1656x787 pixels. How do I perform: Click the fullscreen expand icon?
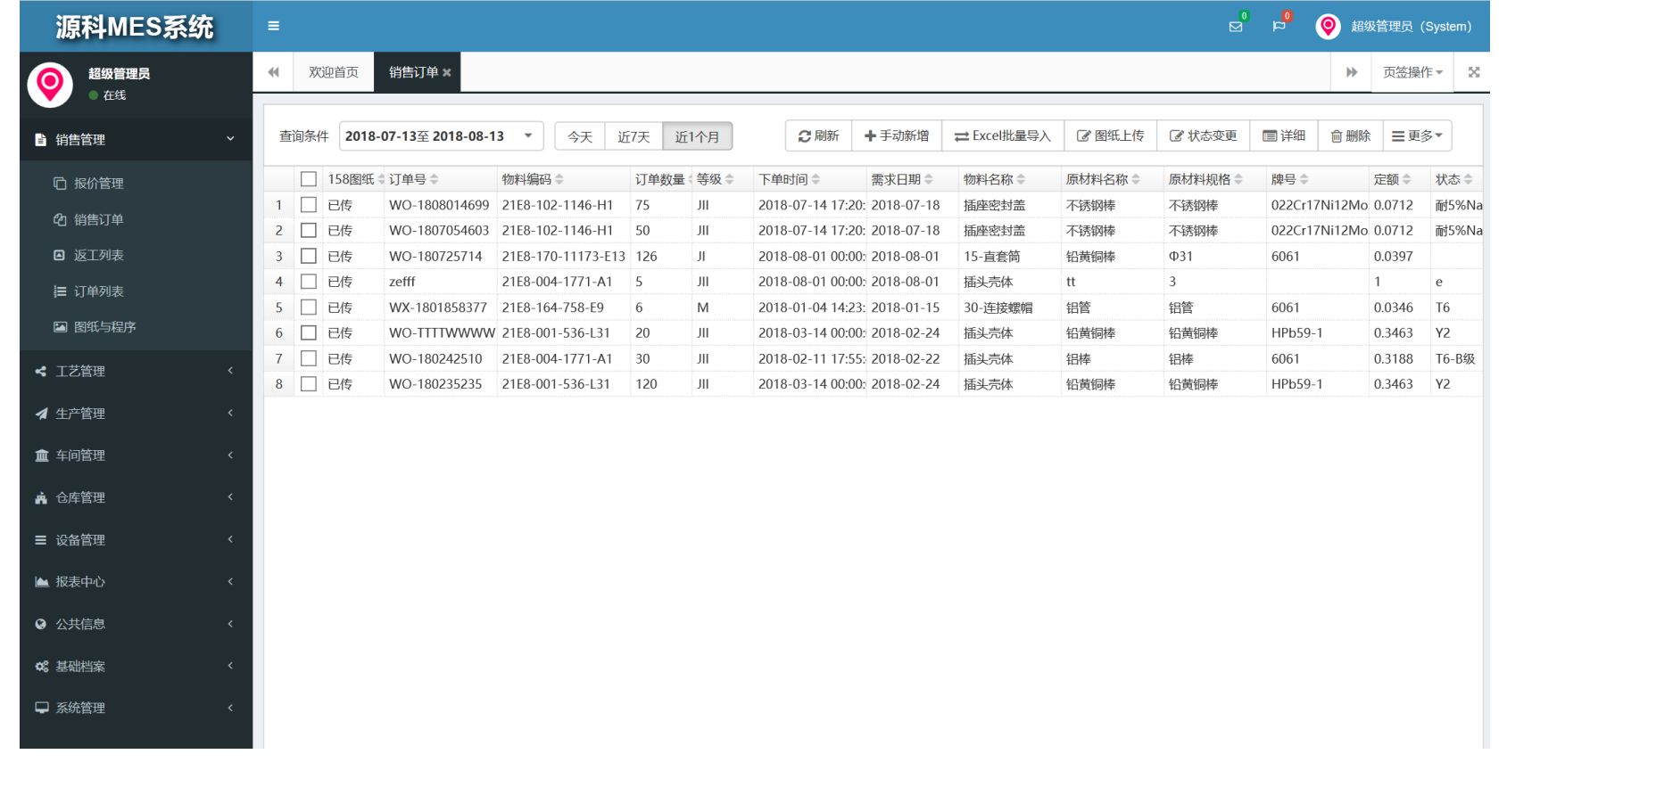1474,72
